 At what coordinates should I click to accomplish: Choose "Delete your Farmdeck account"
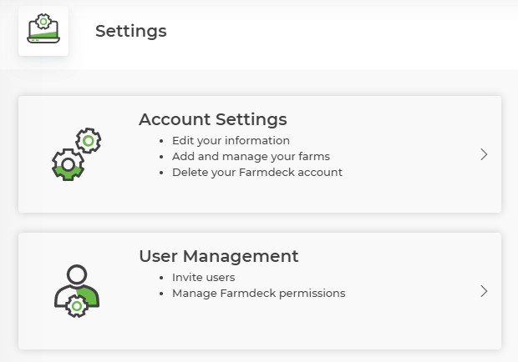[x=256, y=172]
